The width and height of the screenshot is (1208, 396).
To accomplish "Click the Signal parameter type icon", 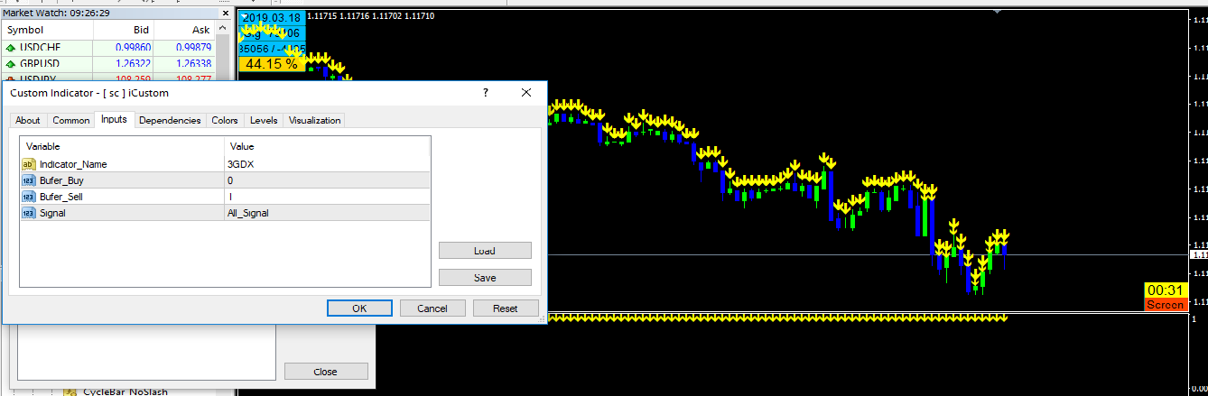I will [28, 213].
